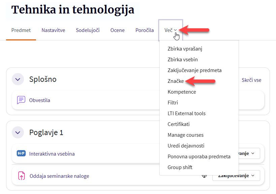Collapse the Splošno section
This screenshot has width=276, height=194.
pos(18,79)
